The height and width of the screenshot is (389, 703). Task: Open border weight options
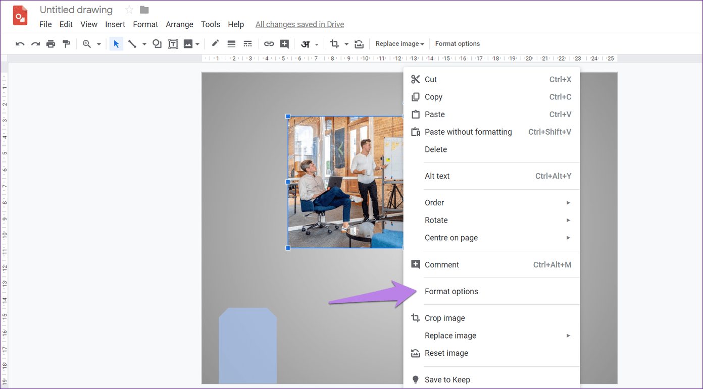[x=231, y=44]
